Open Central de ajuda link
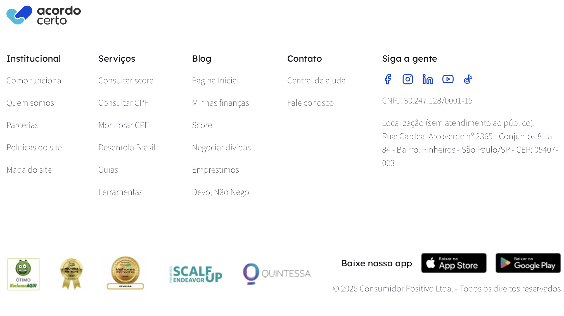This screenshot has width=564, height=316. (x=316, y=81)
